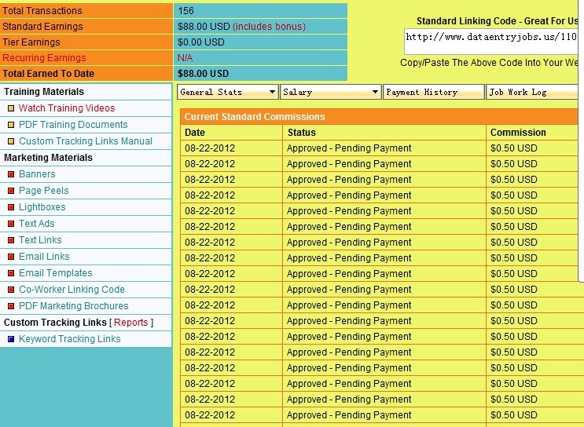Screen dimensions: 584x427
Task: Click the bullet icon next to PDF Training Documents
Action: [x=11, y=125]
